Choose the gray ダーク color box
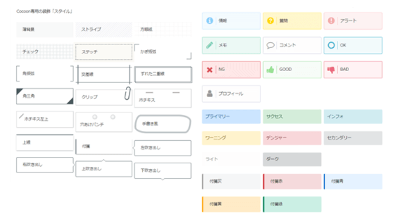The image size is (398, 224). (x=292, y=159)
